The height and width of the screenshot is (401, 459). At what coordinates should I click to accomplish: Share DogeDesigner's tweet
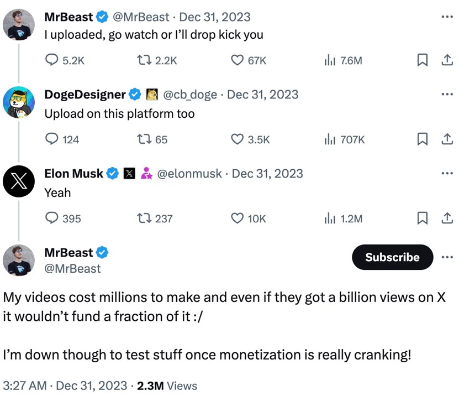[446, 139]
